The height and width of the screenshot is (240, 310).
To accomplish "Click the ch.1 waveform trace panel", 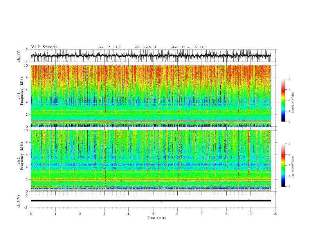I will coord(154,56).
